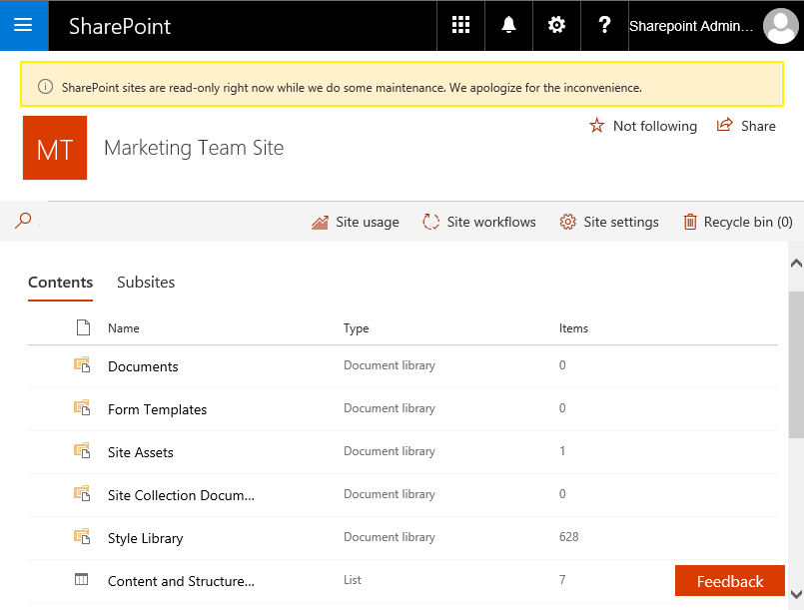Click the Style Library document library icon
The height and width of the screenshot is (610, 804).
coord(81,537)
